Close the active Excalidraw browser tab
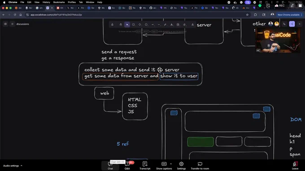The height and width of the screenshot is (171, 305). (52, 8)
